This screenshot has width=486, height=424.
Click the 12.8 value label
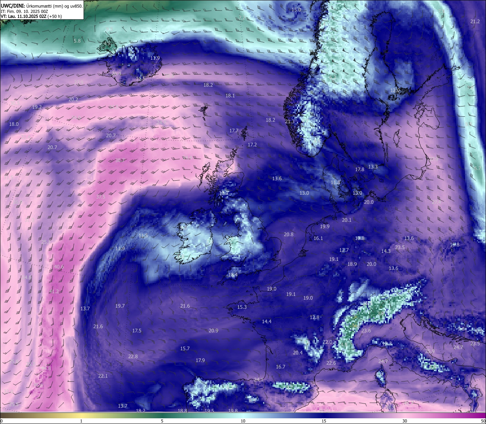tap(314, 318)
